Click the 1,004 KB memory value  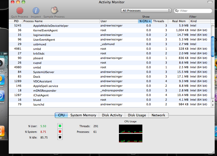(x=182, y=30)
